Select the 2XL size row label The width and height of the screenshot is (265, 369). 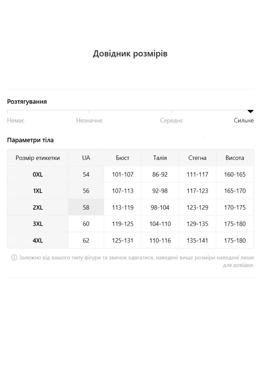pyautogui.click(x=38, y=207)
